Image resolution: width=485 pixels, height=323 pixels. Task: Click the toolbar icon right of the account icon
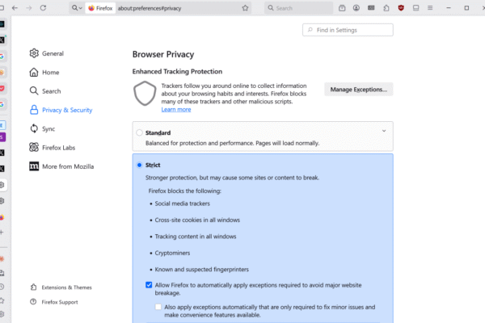point(371,8)
